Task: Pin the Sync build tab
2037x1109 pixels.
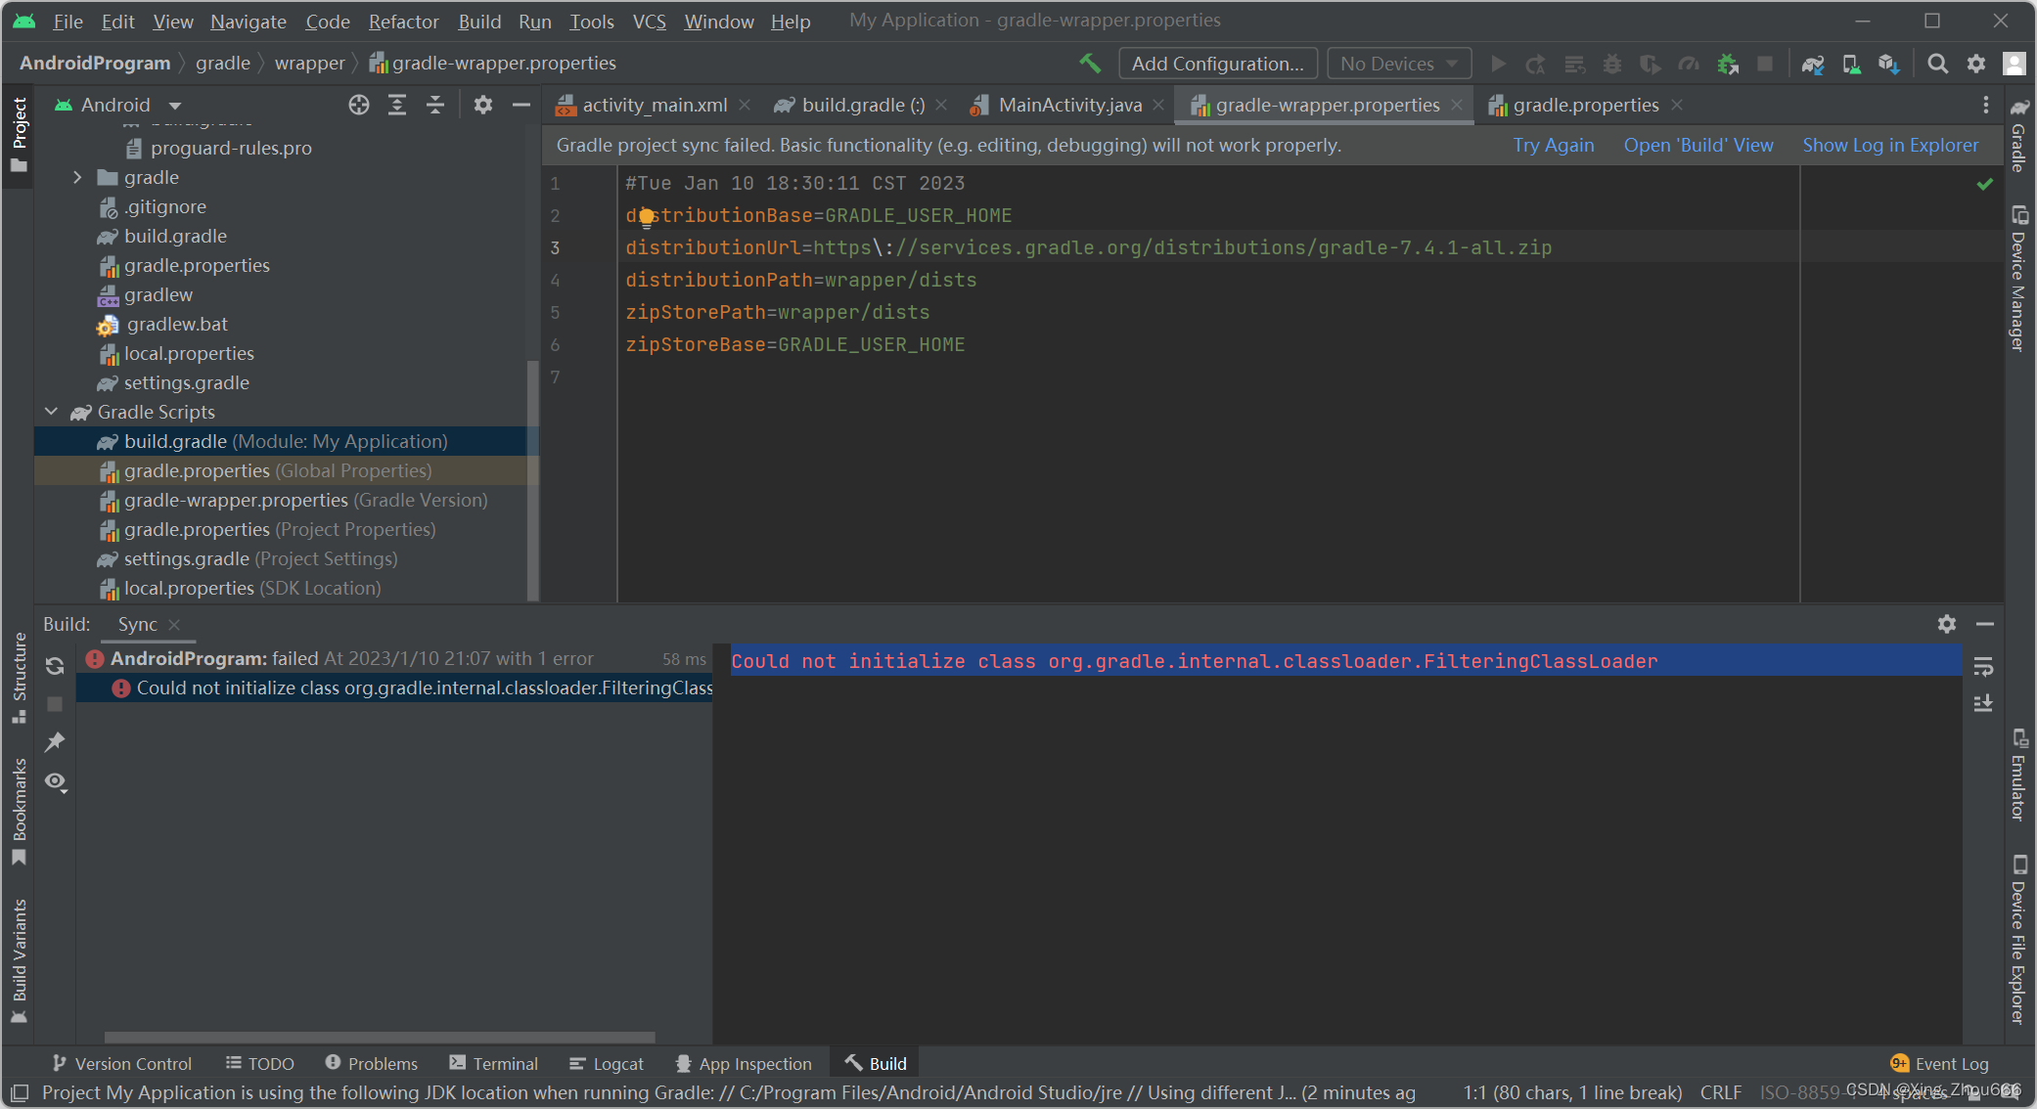Action: click(x=55, y=742)
